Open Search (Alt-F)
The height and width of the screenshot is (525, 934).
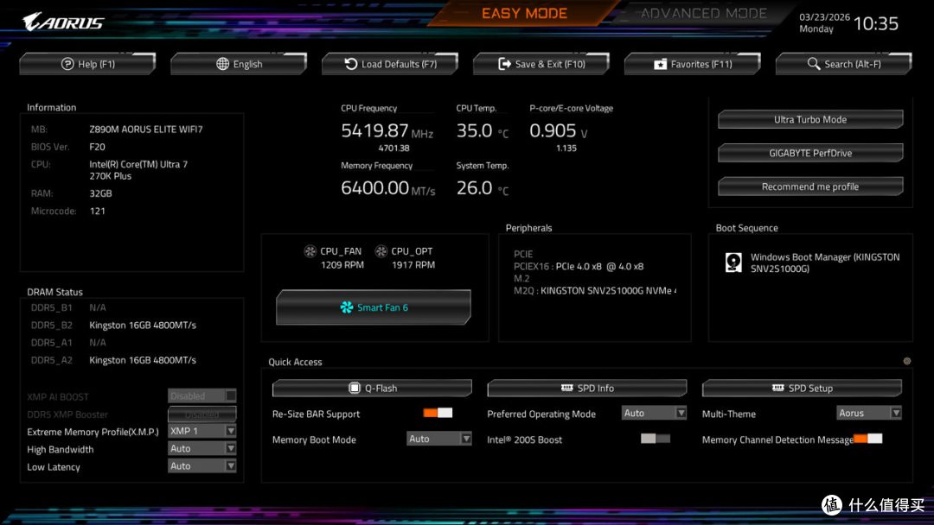pyautogui.click(x=844, y=64)
